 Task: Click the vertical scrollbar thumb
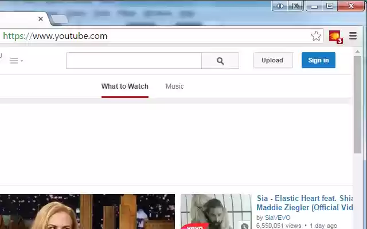[x=357, y=105]
